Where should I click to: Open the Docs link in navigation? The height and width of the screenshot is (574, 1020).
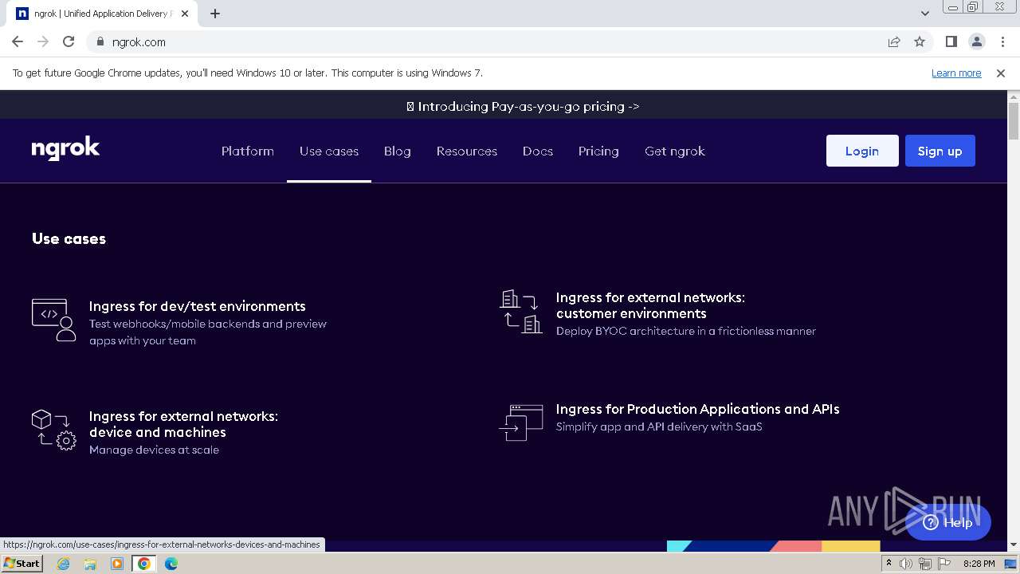click(538, 151)
